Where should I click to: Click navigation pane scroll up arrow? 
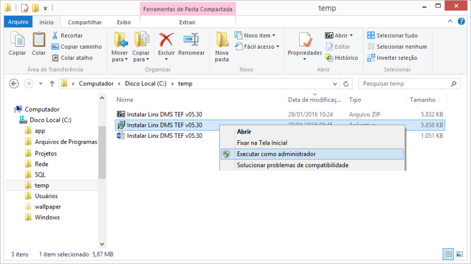tap(102, 98)
